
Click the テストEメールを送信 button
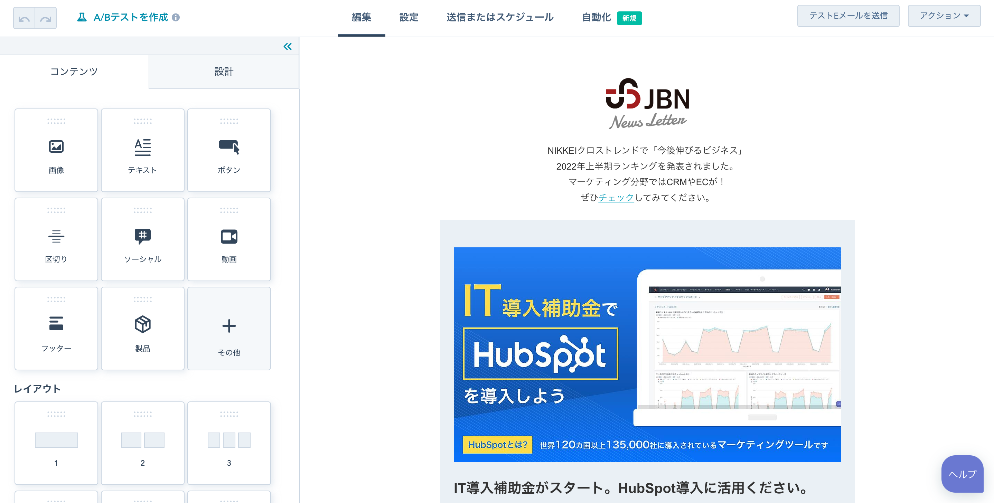[848, 16]
